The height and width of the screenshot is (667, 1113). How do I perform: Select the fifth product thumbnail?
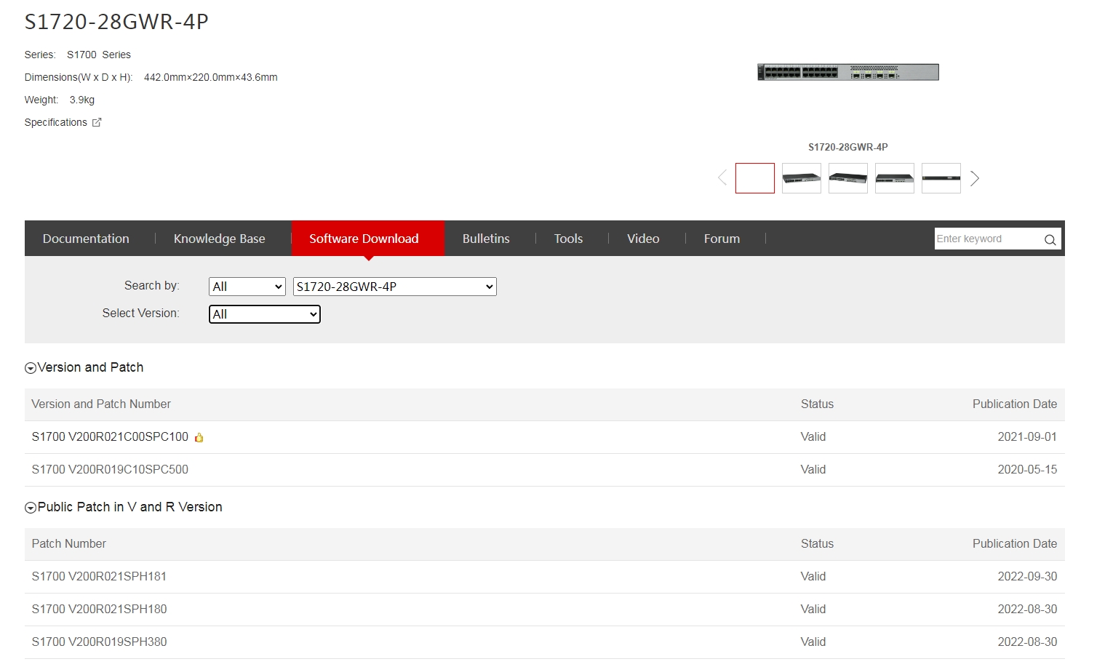pyautogui.click(x=941, y=178)
